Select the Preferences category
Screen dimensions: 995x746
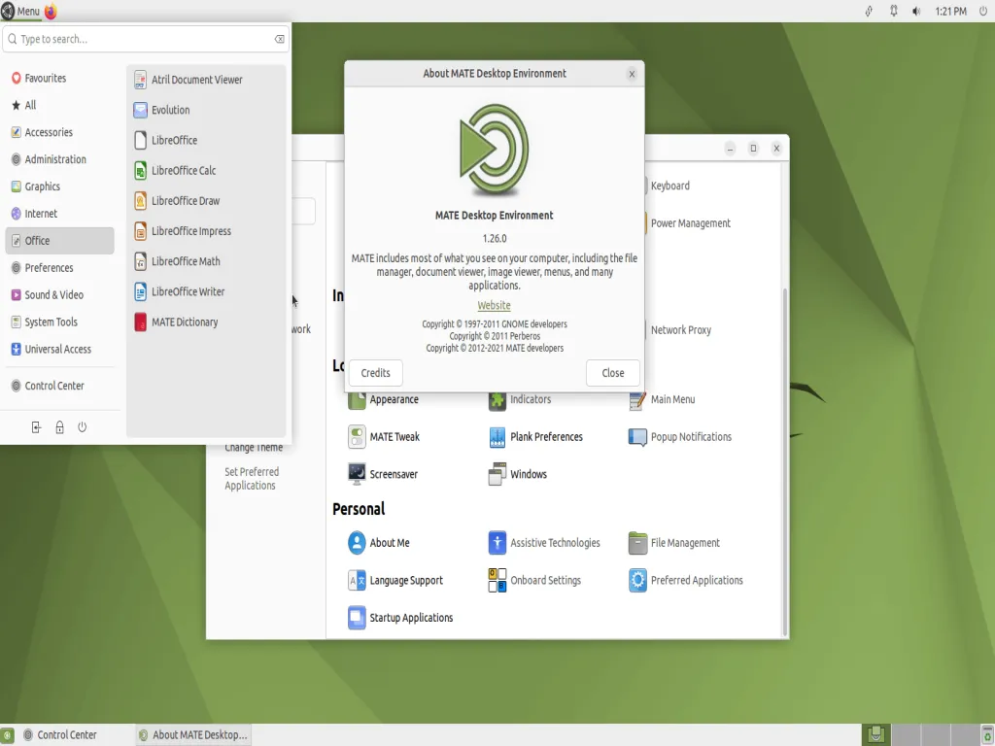[59, 267]
